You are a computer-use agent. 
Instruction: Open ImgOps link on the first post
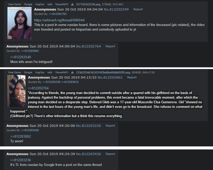pyautogui.click(x=40, y=4)
